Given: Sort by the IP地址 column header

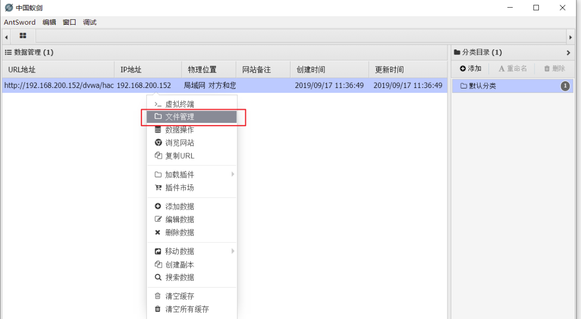Looking at the screenshot, I should click(x=148, y=70).
